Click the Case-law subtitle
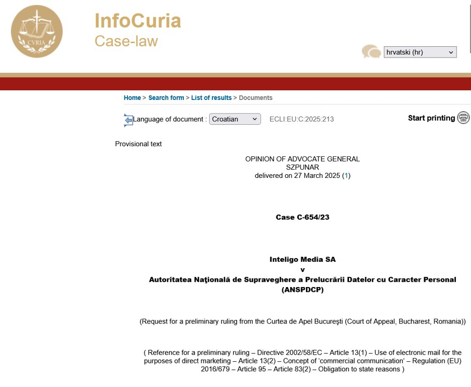This screenshot has width=471, height=387. (x=126, y=41)
